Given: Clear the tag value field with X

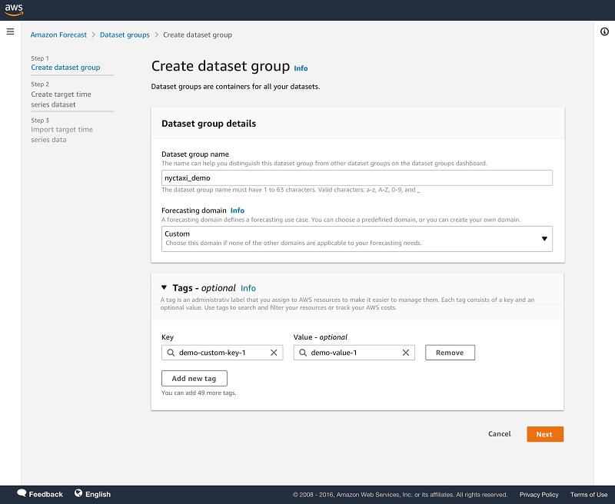Looking at the screenshot, I should [x=406, y=353].
